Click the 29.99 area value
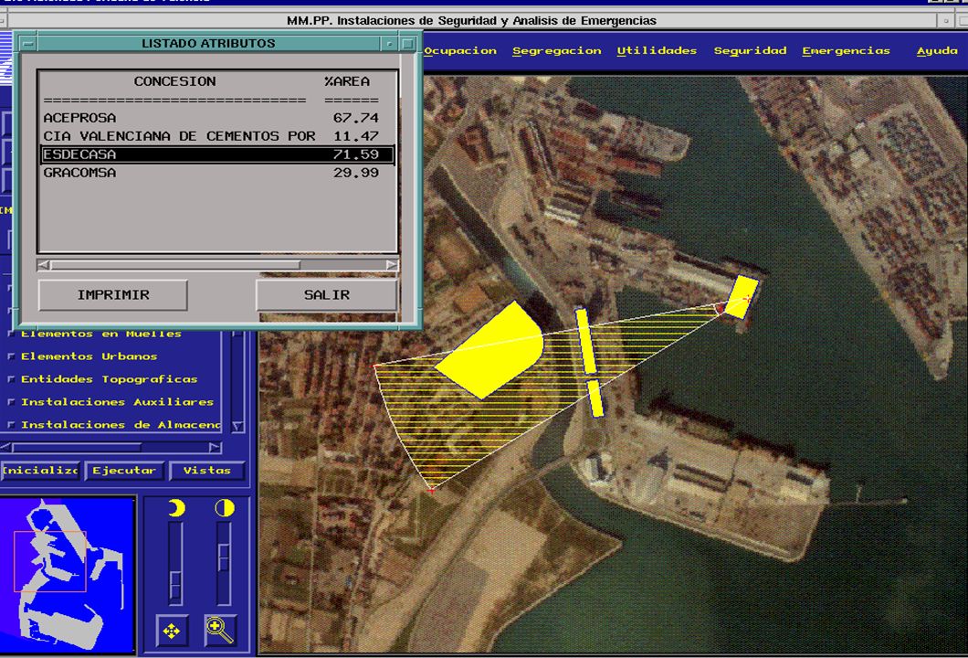 [x=355, y=173]
